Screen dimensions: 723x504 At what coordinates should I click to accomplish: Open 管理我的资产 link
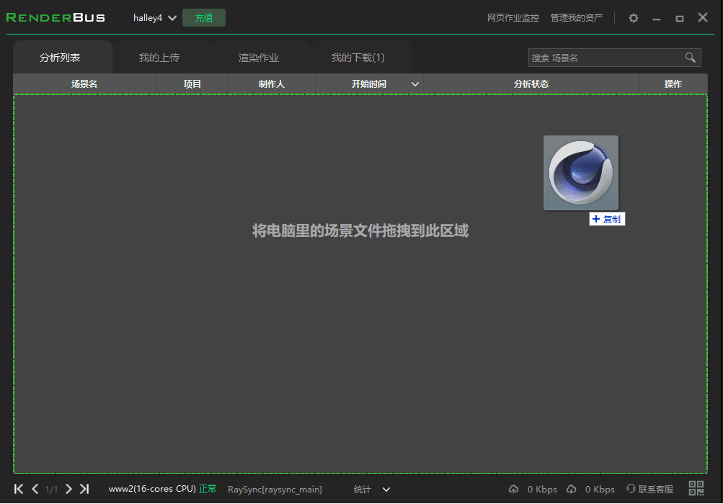point(577,18)
